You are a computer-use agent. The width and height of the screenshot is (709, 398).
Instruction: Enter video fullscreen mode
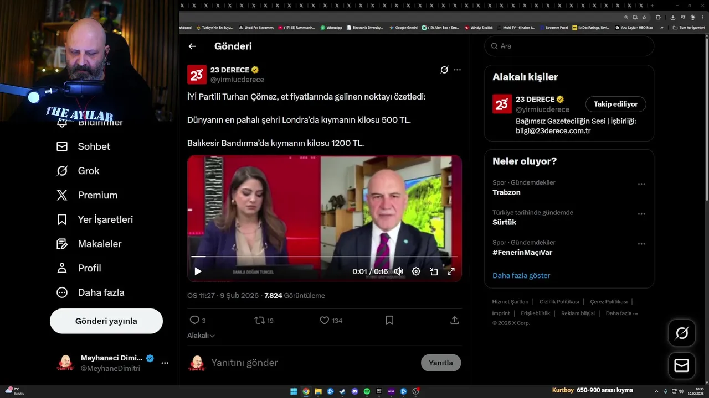(x=451, y=271)
